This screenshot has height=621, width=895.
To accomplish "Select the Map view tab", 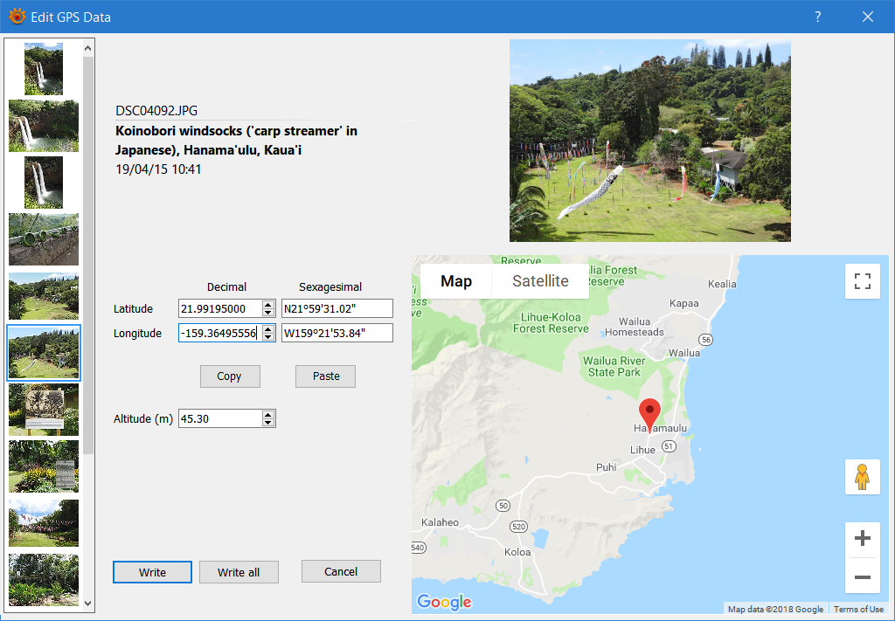I will tap(456, 281).
